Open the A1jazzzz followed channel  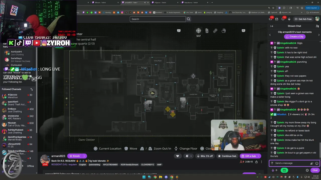pos(18,96)
